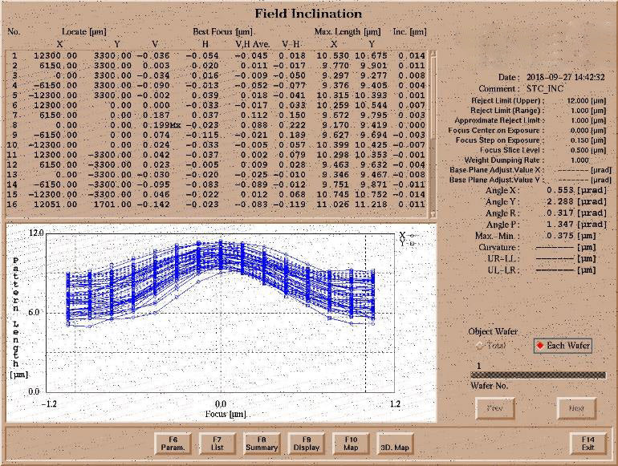This screenshot has width=618, height=466.
Task: Click the UR-LL field label
Action: click(503, 259)
